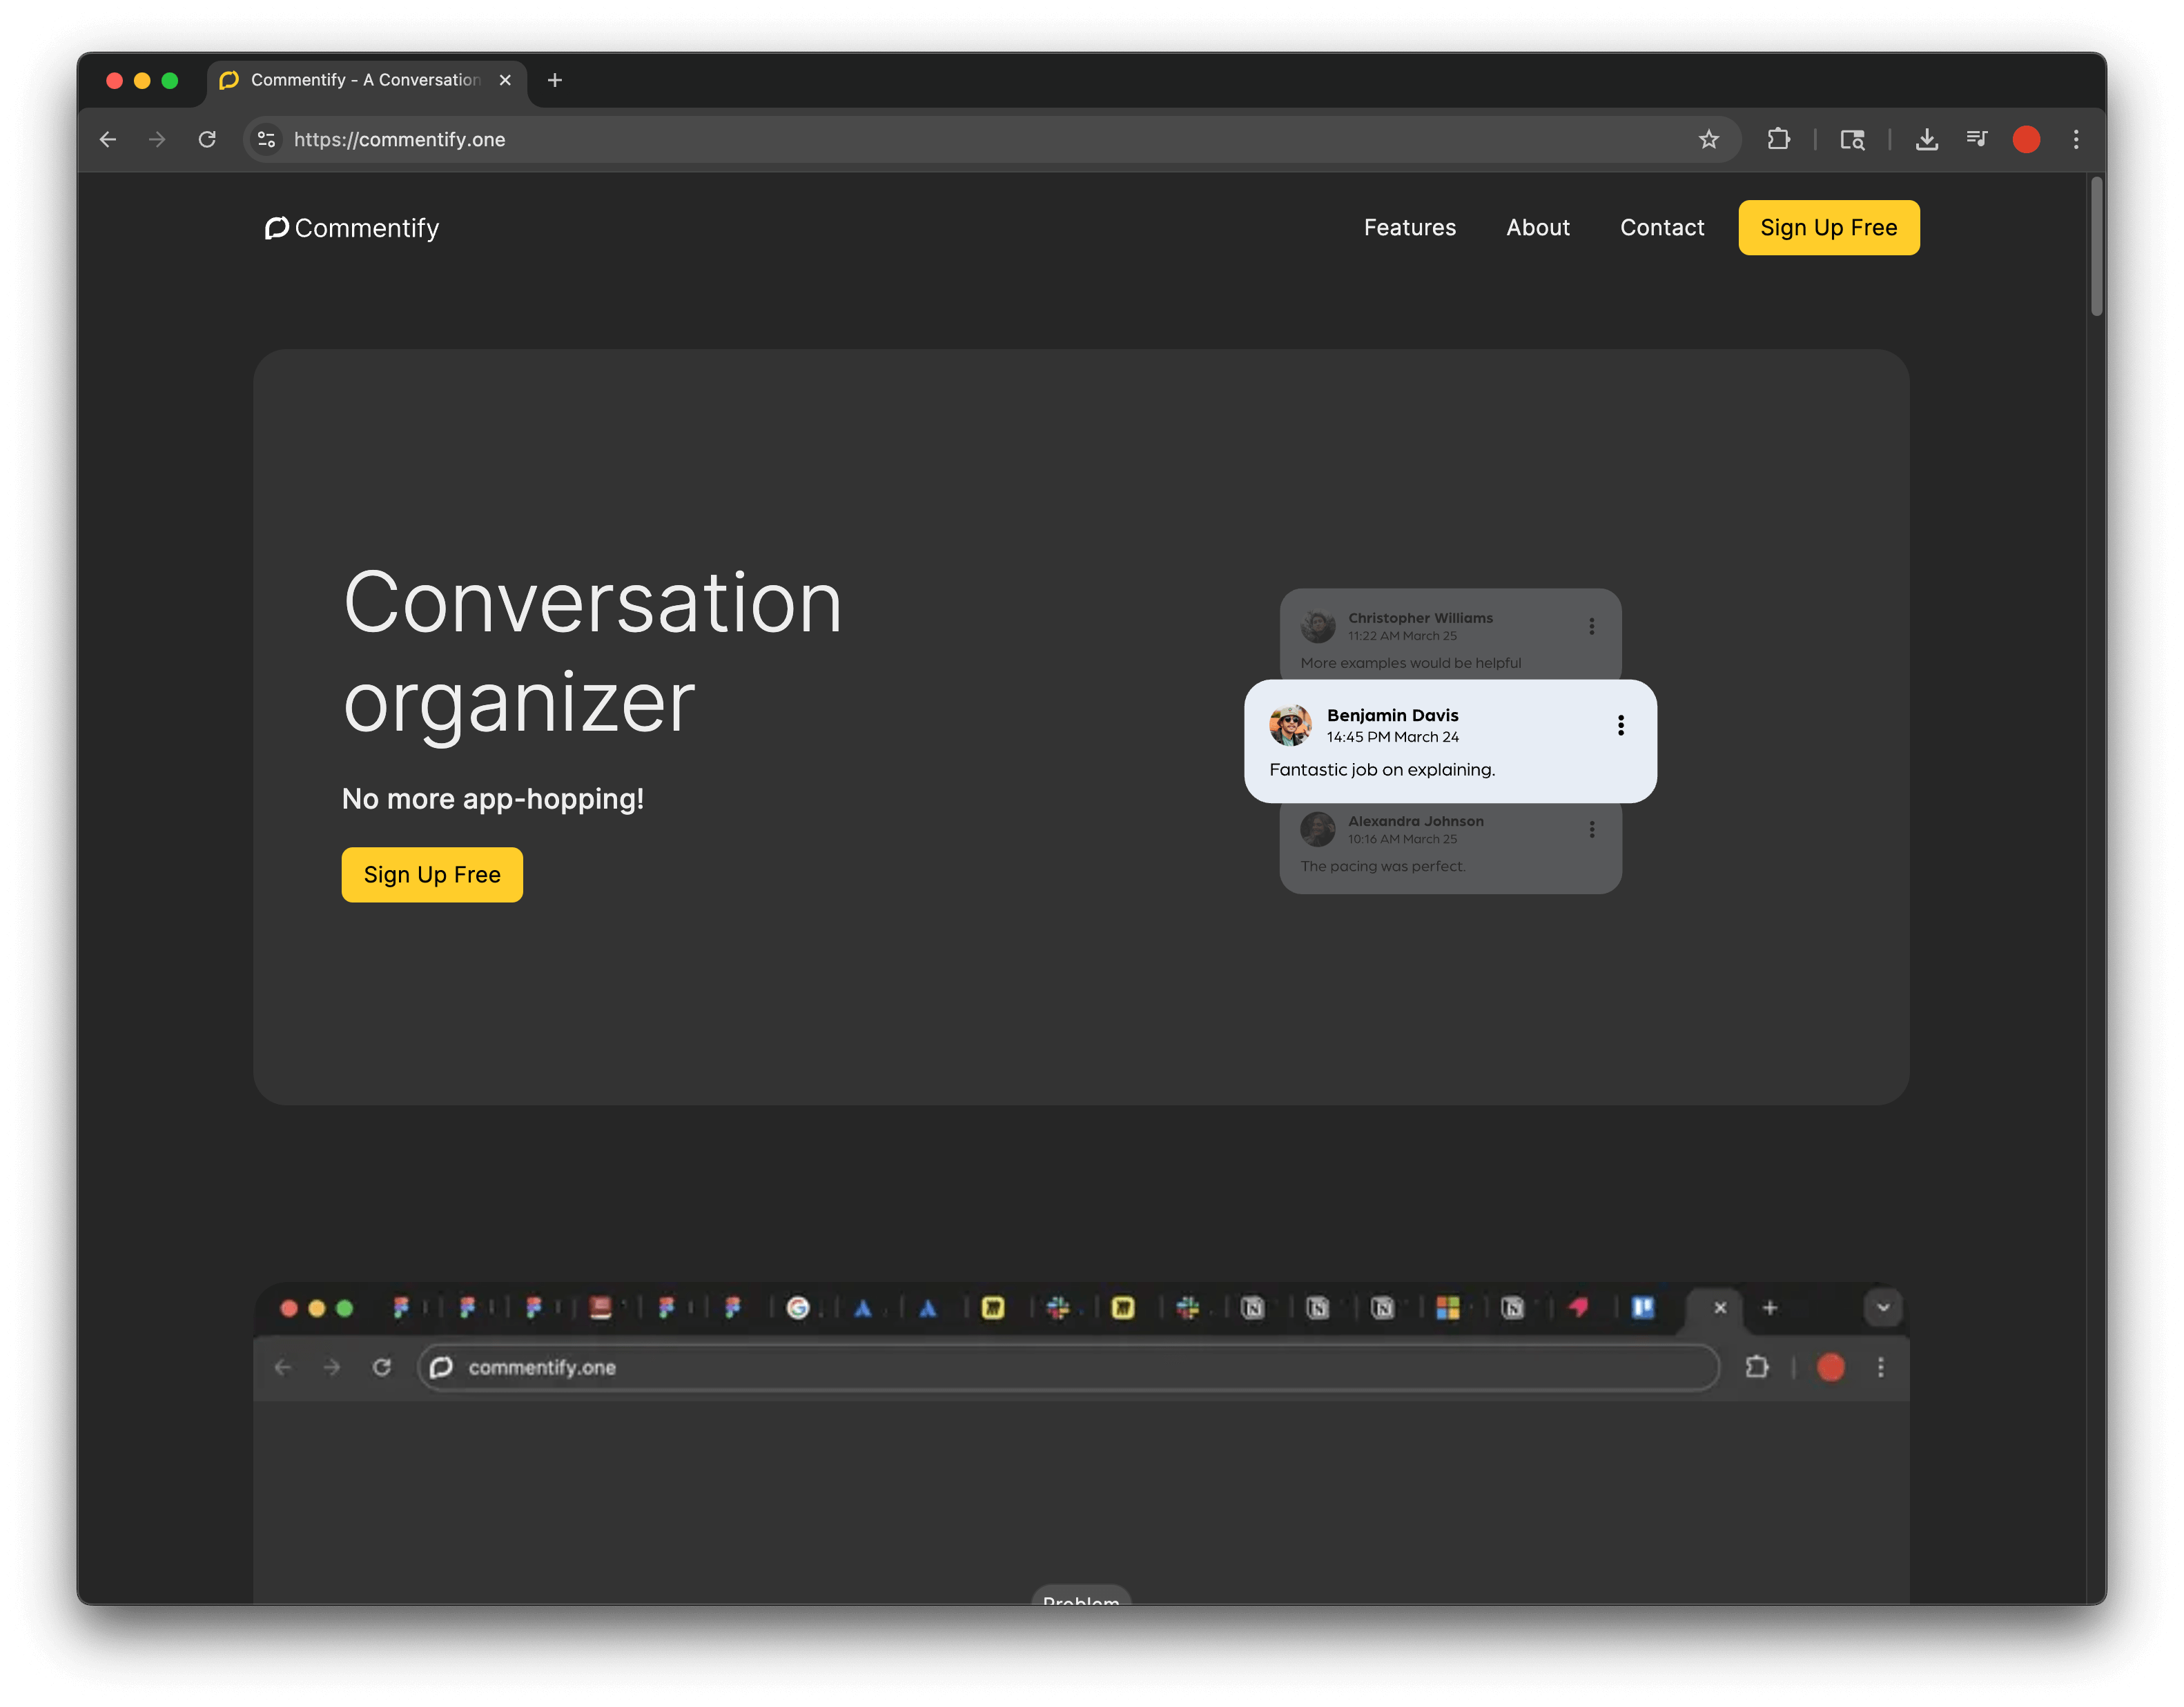2184x1707 pixels.
Task: Open the Contact link
Action: tap(1662, 228)
